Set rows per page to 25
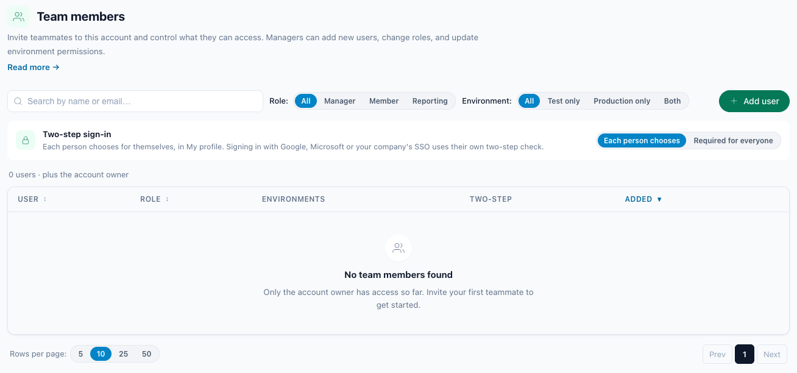The height and width of the screenshot is (373, 797). (124, 354)
